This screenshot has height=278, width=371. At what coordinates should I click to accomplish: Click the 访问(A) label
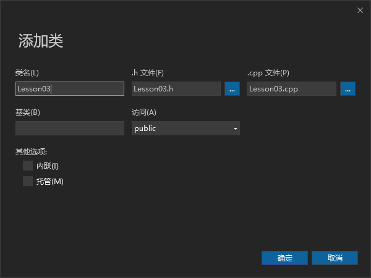coord(144,112)
